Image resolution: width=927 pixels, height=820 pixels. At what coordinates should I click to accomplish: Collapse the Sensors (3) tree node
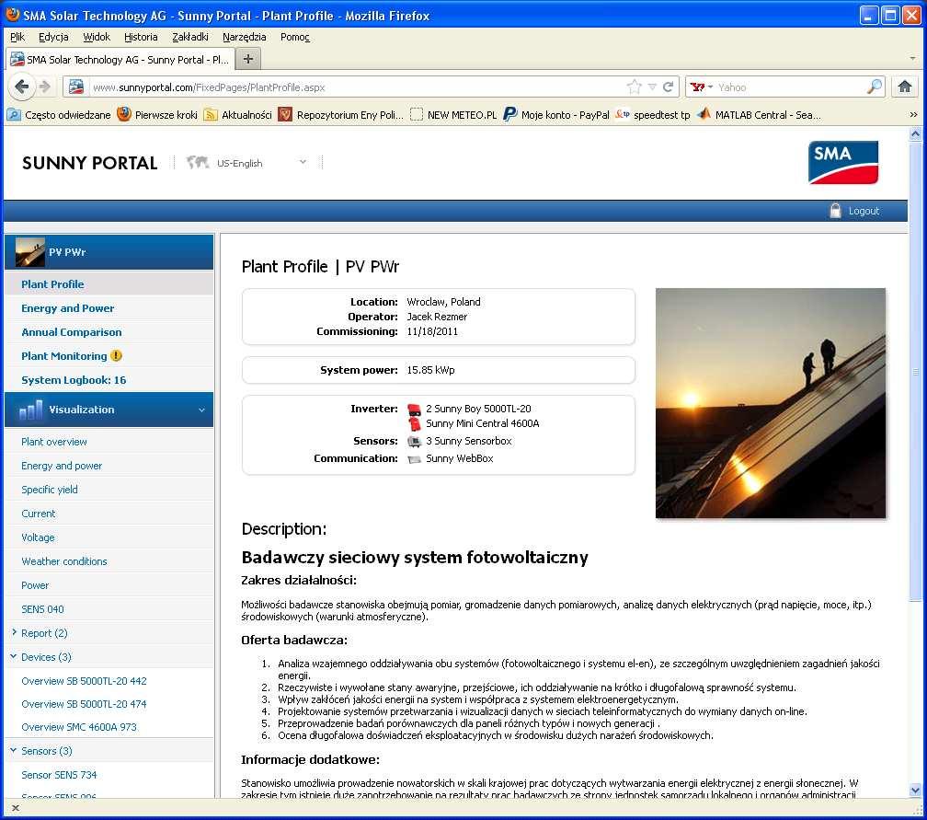pos(14,750)
